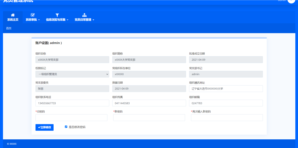298x148 pixels.
Task: Click the org-chart icon above 党员日常管理
Action: 84,15
